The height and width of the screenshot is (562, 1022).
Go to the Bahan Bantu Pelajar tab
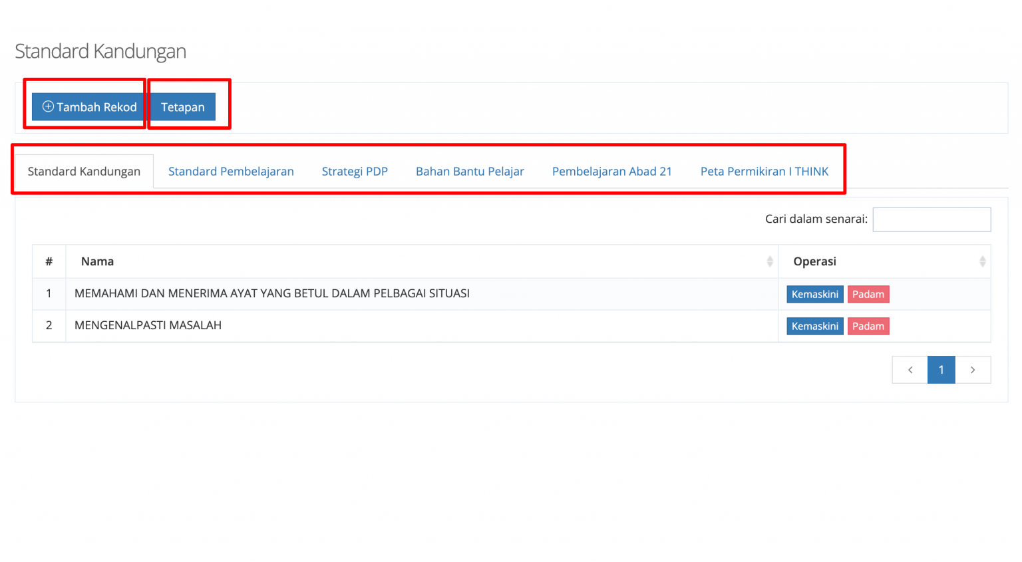[470, 172]
